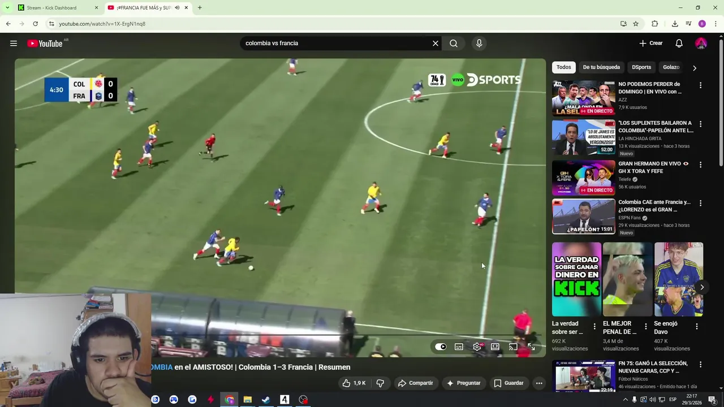Show hidden system tray icons

coord(625,400)
